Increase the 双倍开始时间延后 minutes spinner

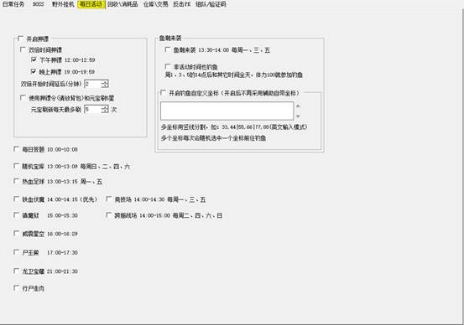(105, 81)
